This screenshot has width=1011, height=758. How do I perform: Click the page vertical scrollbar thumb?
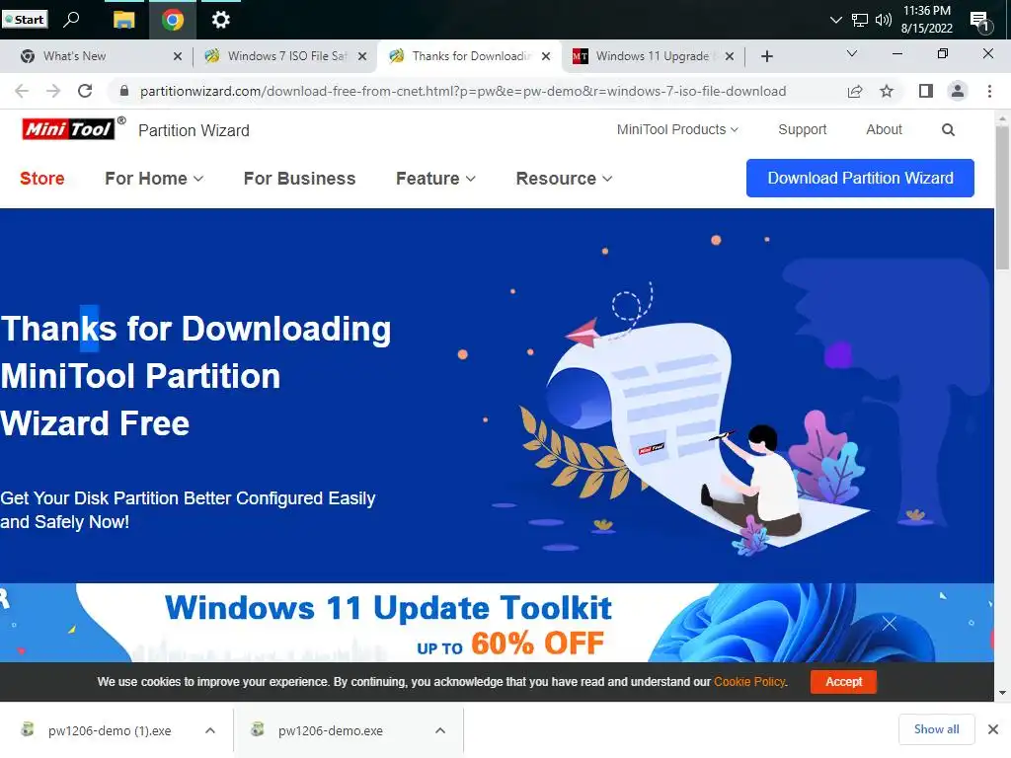[x=1002, y=197]
